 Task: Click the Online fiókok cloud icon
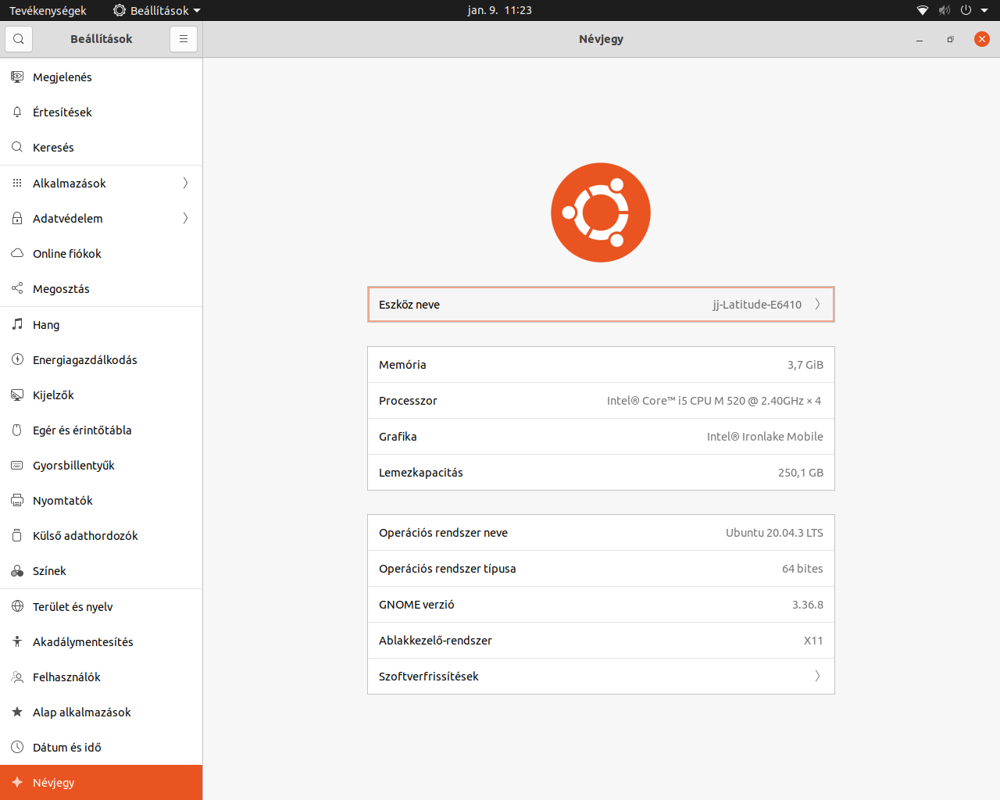click(x=17, y=253)
